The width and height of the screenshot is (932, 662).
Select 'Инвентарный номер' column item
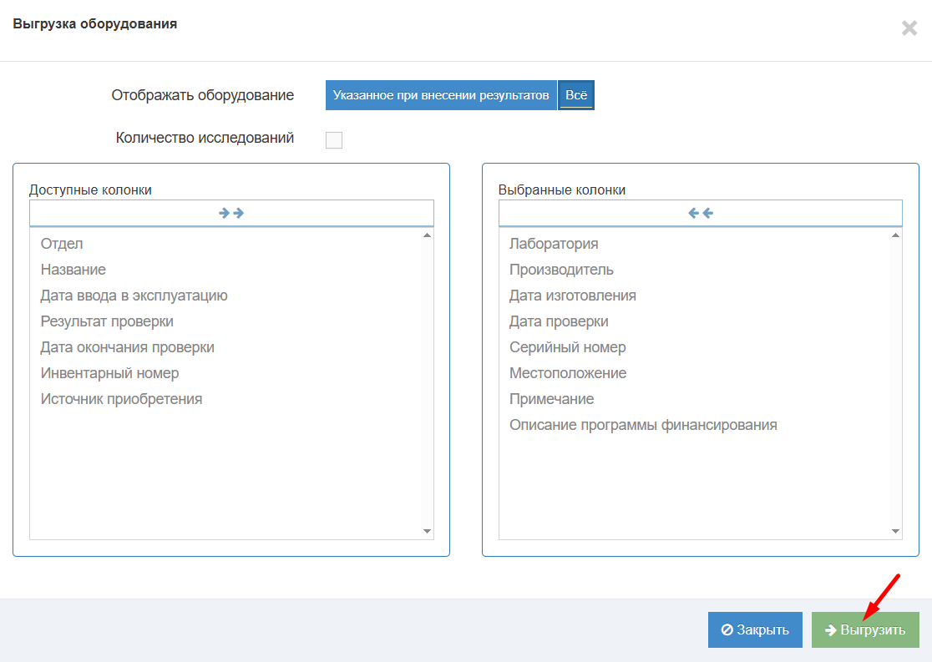tap(110, 373)
